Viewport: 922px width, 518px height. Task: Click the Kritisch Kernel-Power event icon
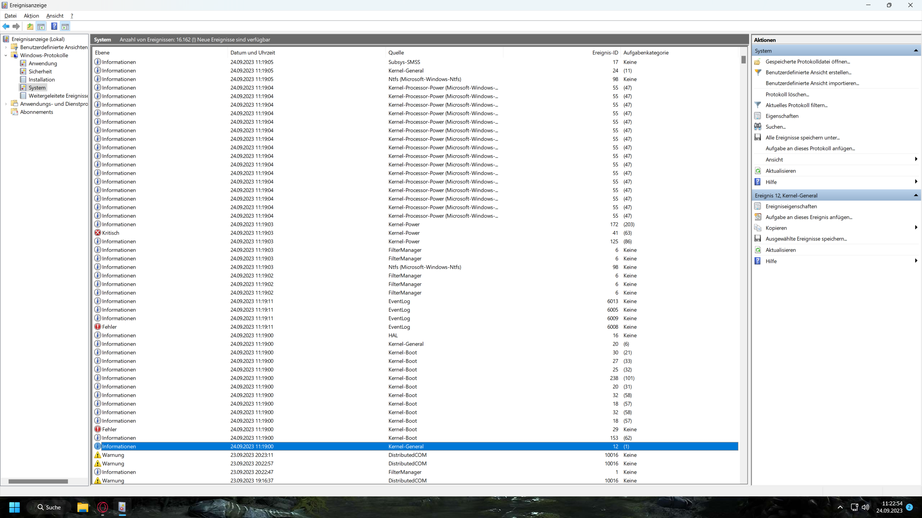[98, 233]
